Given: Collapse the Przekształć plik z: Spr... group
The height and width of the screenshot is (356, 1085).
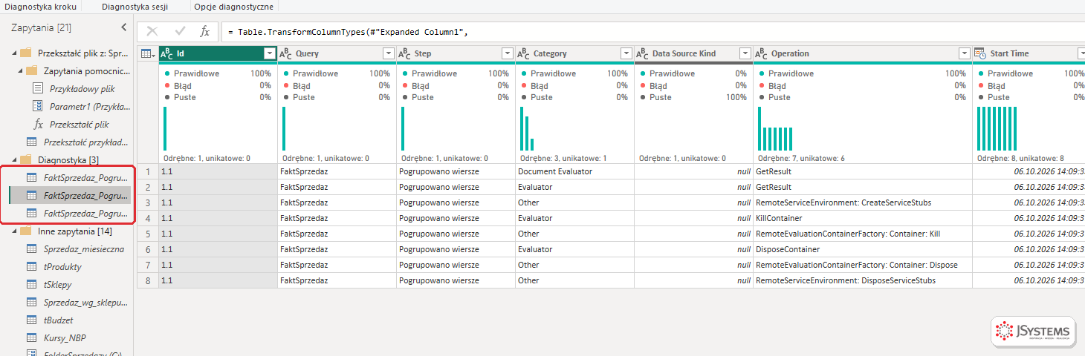Looking at the screenshot, I should click(x=13, y=53).
